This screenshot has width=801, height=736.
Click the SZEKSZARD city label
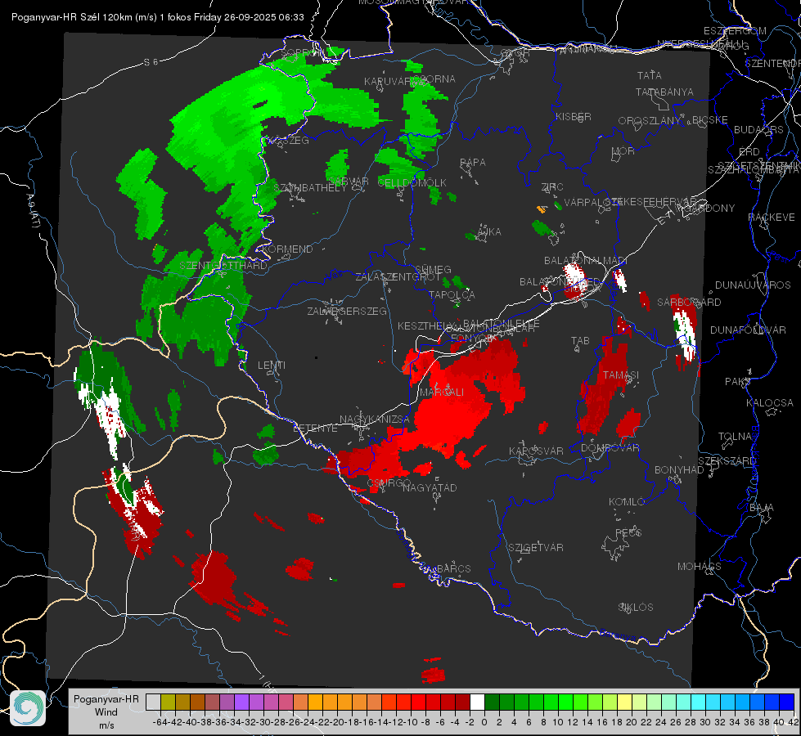tap(727, 461)
